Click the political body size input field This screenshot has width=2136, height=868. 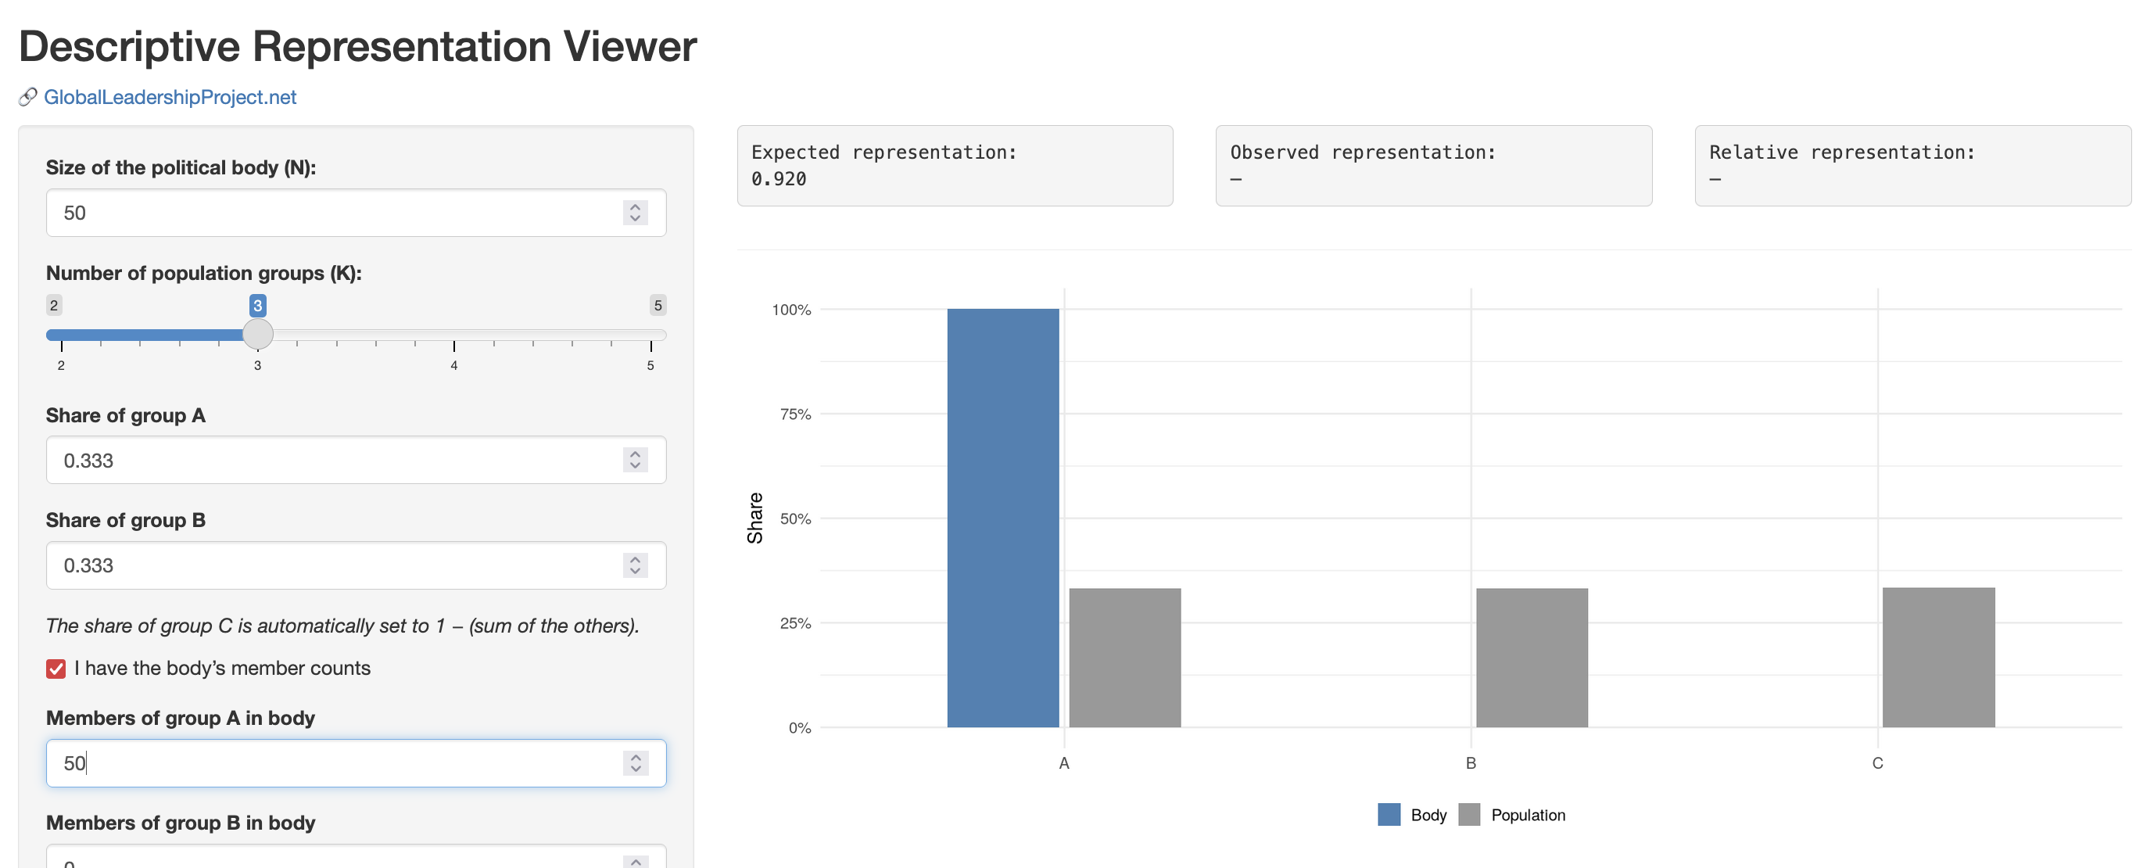[332, 213]
